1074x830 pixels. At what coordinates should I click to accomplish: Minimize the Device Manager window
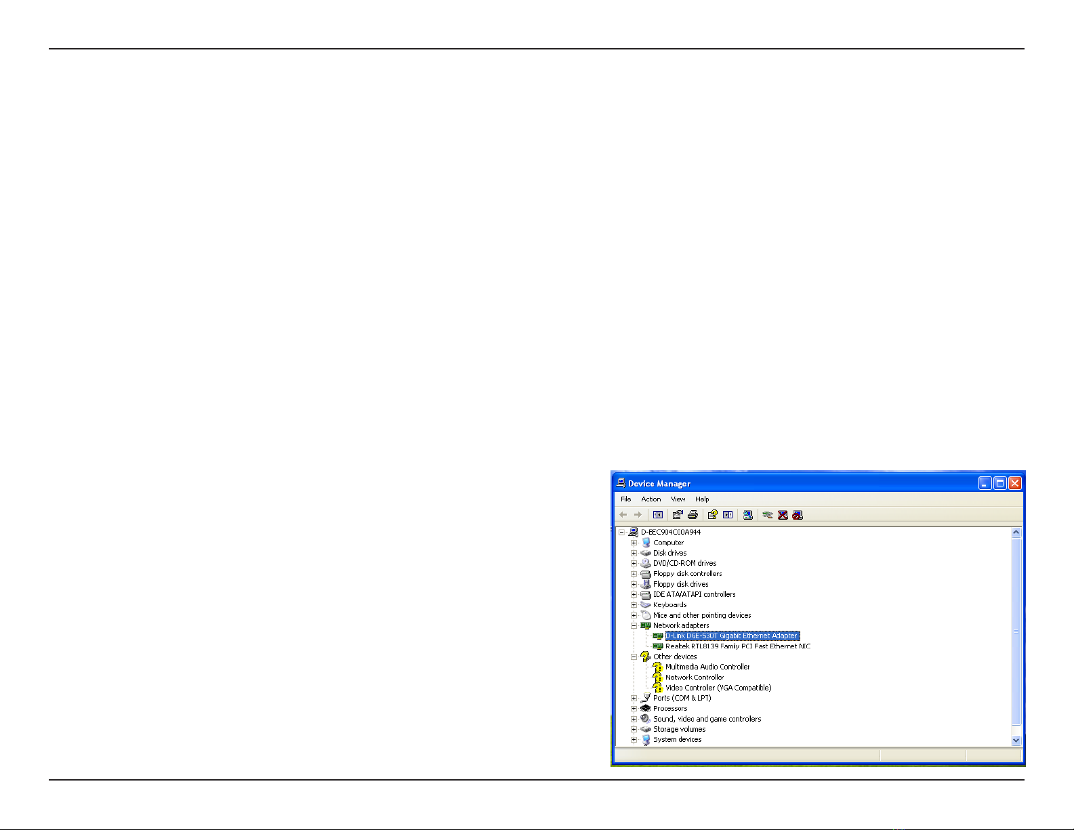pos(985,483)
